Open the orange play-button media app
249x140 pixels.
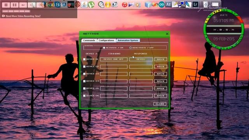click(x=138, y=5)
